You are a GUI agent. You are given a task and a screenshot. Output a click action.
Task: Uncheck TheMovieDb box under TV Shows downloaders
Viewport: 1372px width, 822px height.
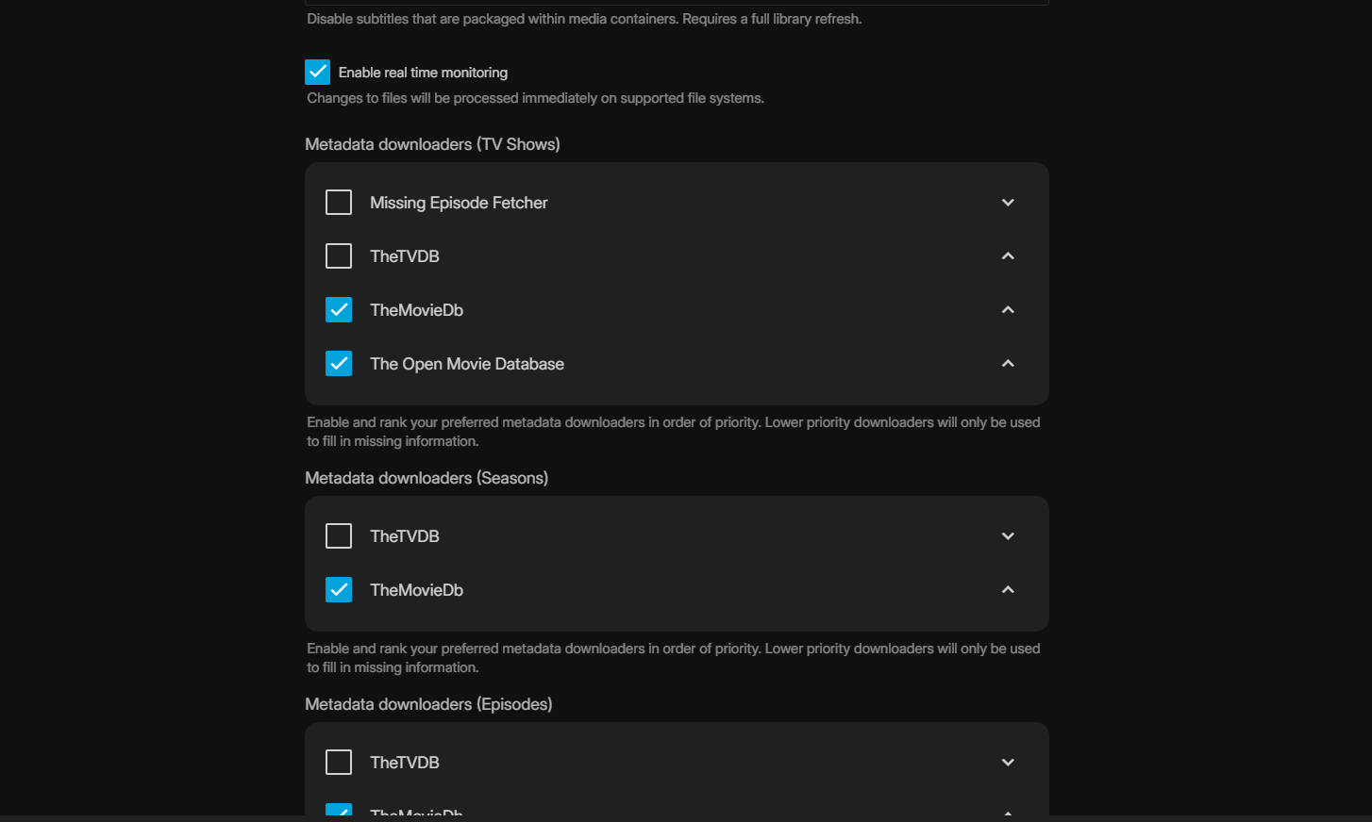click(x=339, y=310)
